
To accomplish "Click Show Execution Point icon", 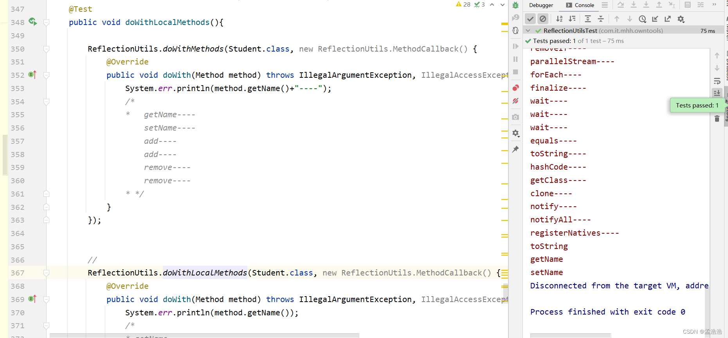I will [621, 5].
